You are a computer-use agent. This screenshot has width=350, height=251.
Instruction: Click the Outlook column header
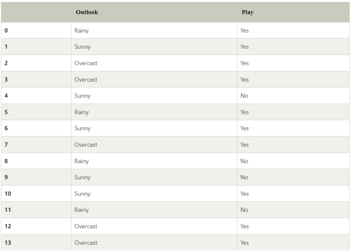87,12
